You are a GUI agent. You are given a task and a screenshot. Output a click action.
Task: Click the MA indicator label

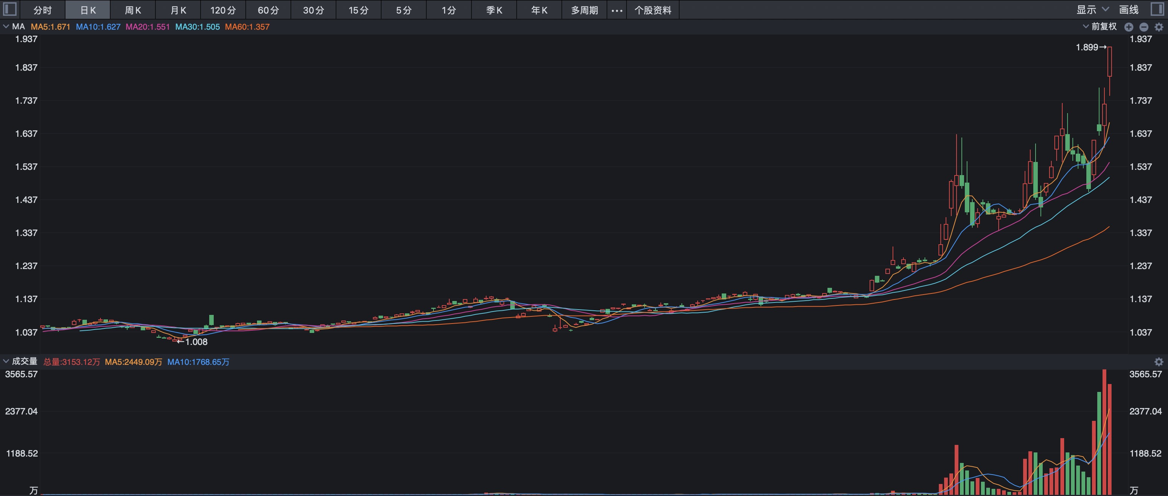(18, 27)
